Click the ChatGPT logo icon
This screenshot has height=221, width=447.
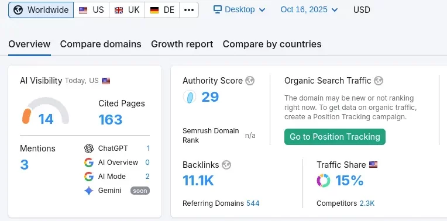[89, 149]
